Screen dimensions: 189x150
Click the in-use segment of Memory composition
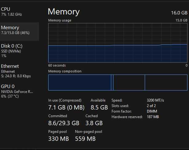(80, 83)
